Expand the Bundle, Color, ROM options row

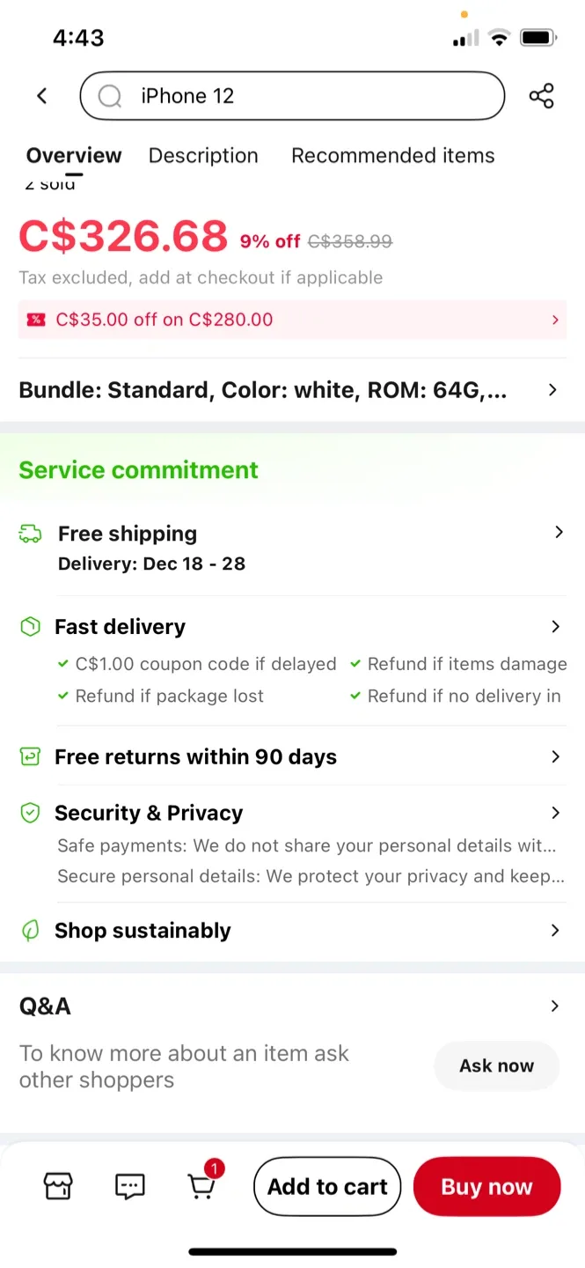[x=552, y=390]
